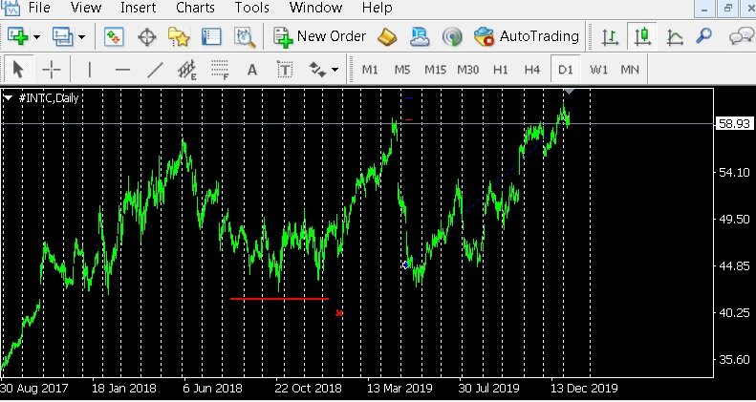Open the Insert menu

click(x=138, y=8)
